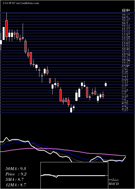135x189 pixels.
Task: Select the Price : 9.2 readout
Action: (16, 174)
